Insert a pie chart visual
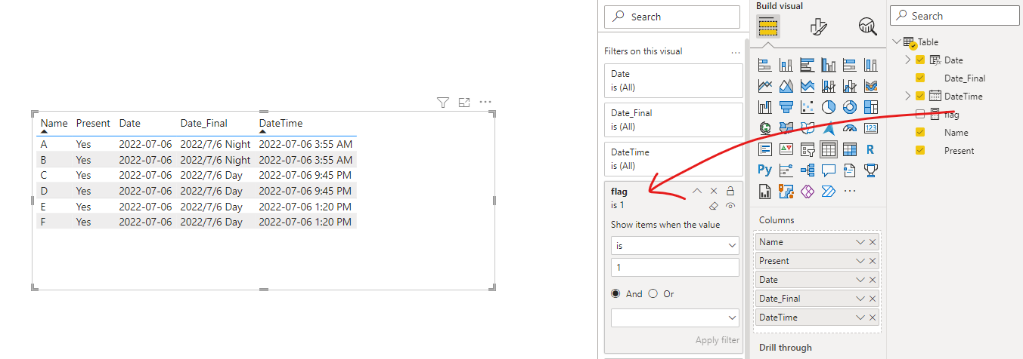The height and width of the screenshot is (359, 1023). click(828, 107)
